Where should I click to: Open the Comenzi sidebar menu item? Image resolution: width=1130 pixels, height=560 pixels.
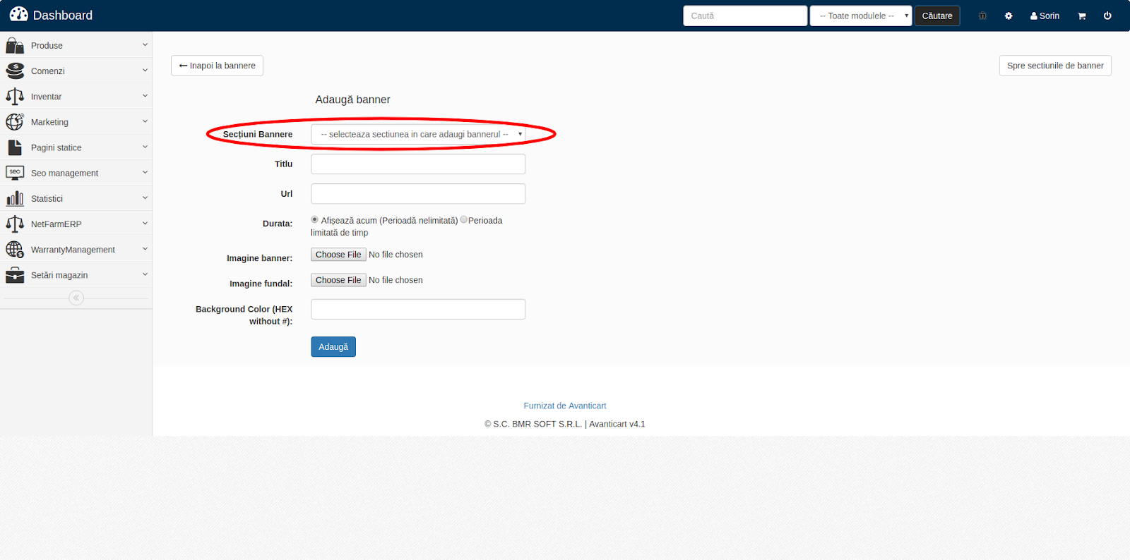(x=76, y=71)
